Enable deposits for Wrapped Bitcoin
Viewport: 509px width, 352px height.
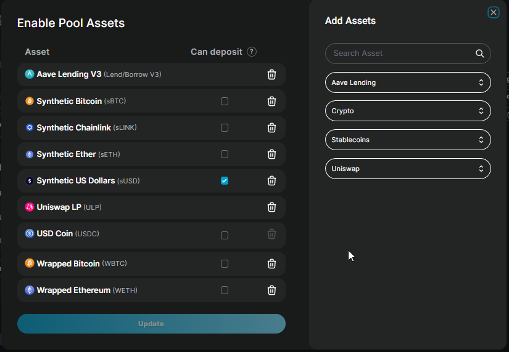[225, 263]
